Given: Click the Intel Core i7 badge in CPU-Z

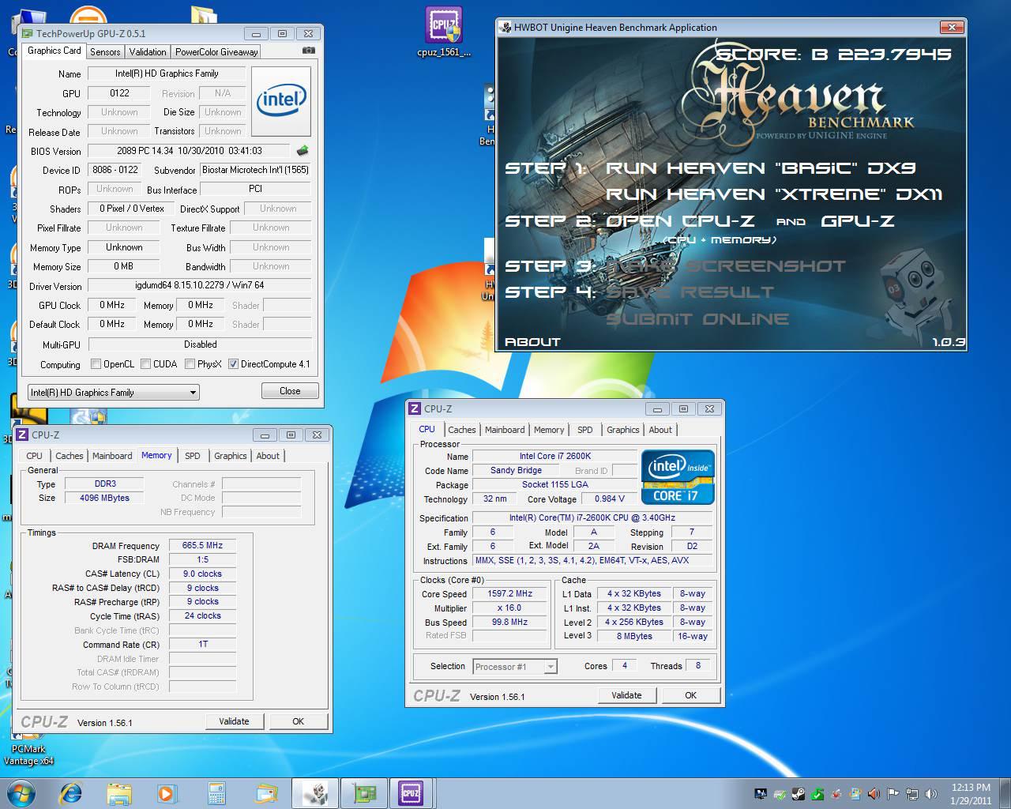Looking at the screenshot, I should pyautogui.click(x=678, y=476).
